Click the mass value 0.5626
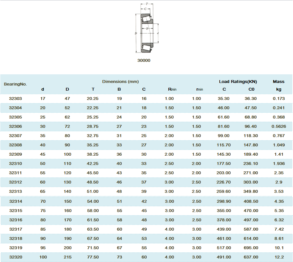The image size is (293, 262). [279, 127]
